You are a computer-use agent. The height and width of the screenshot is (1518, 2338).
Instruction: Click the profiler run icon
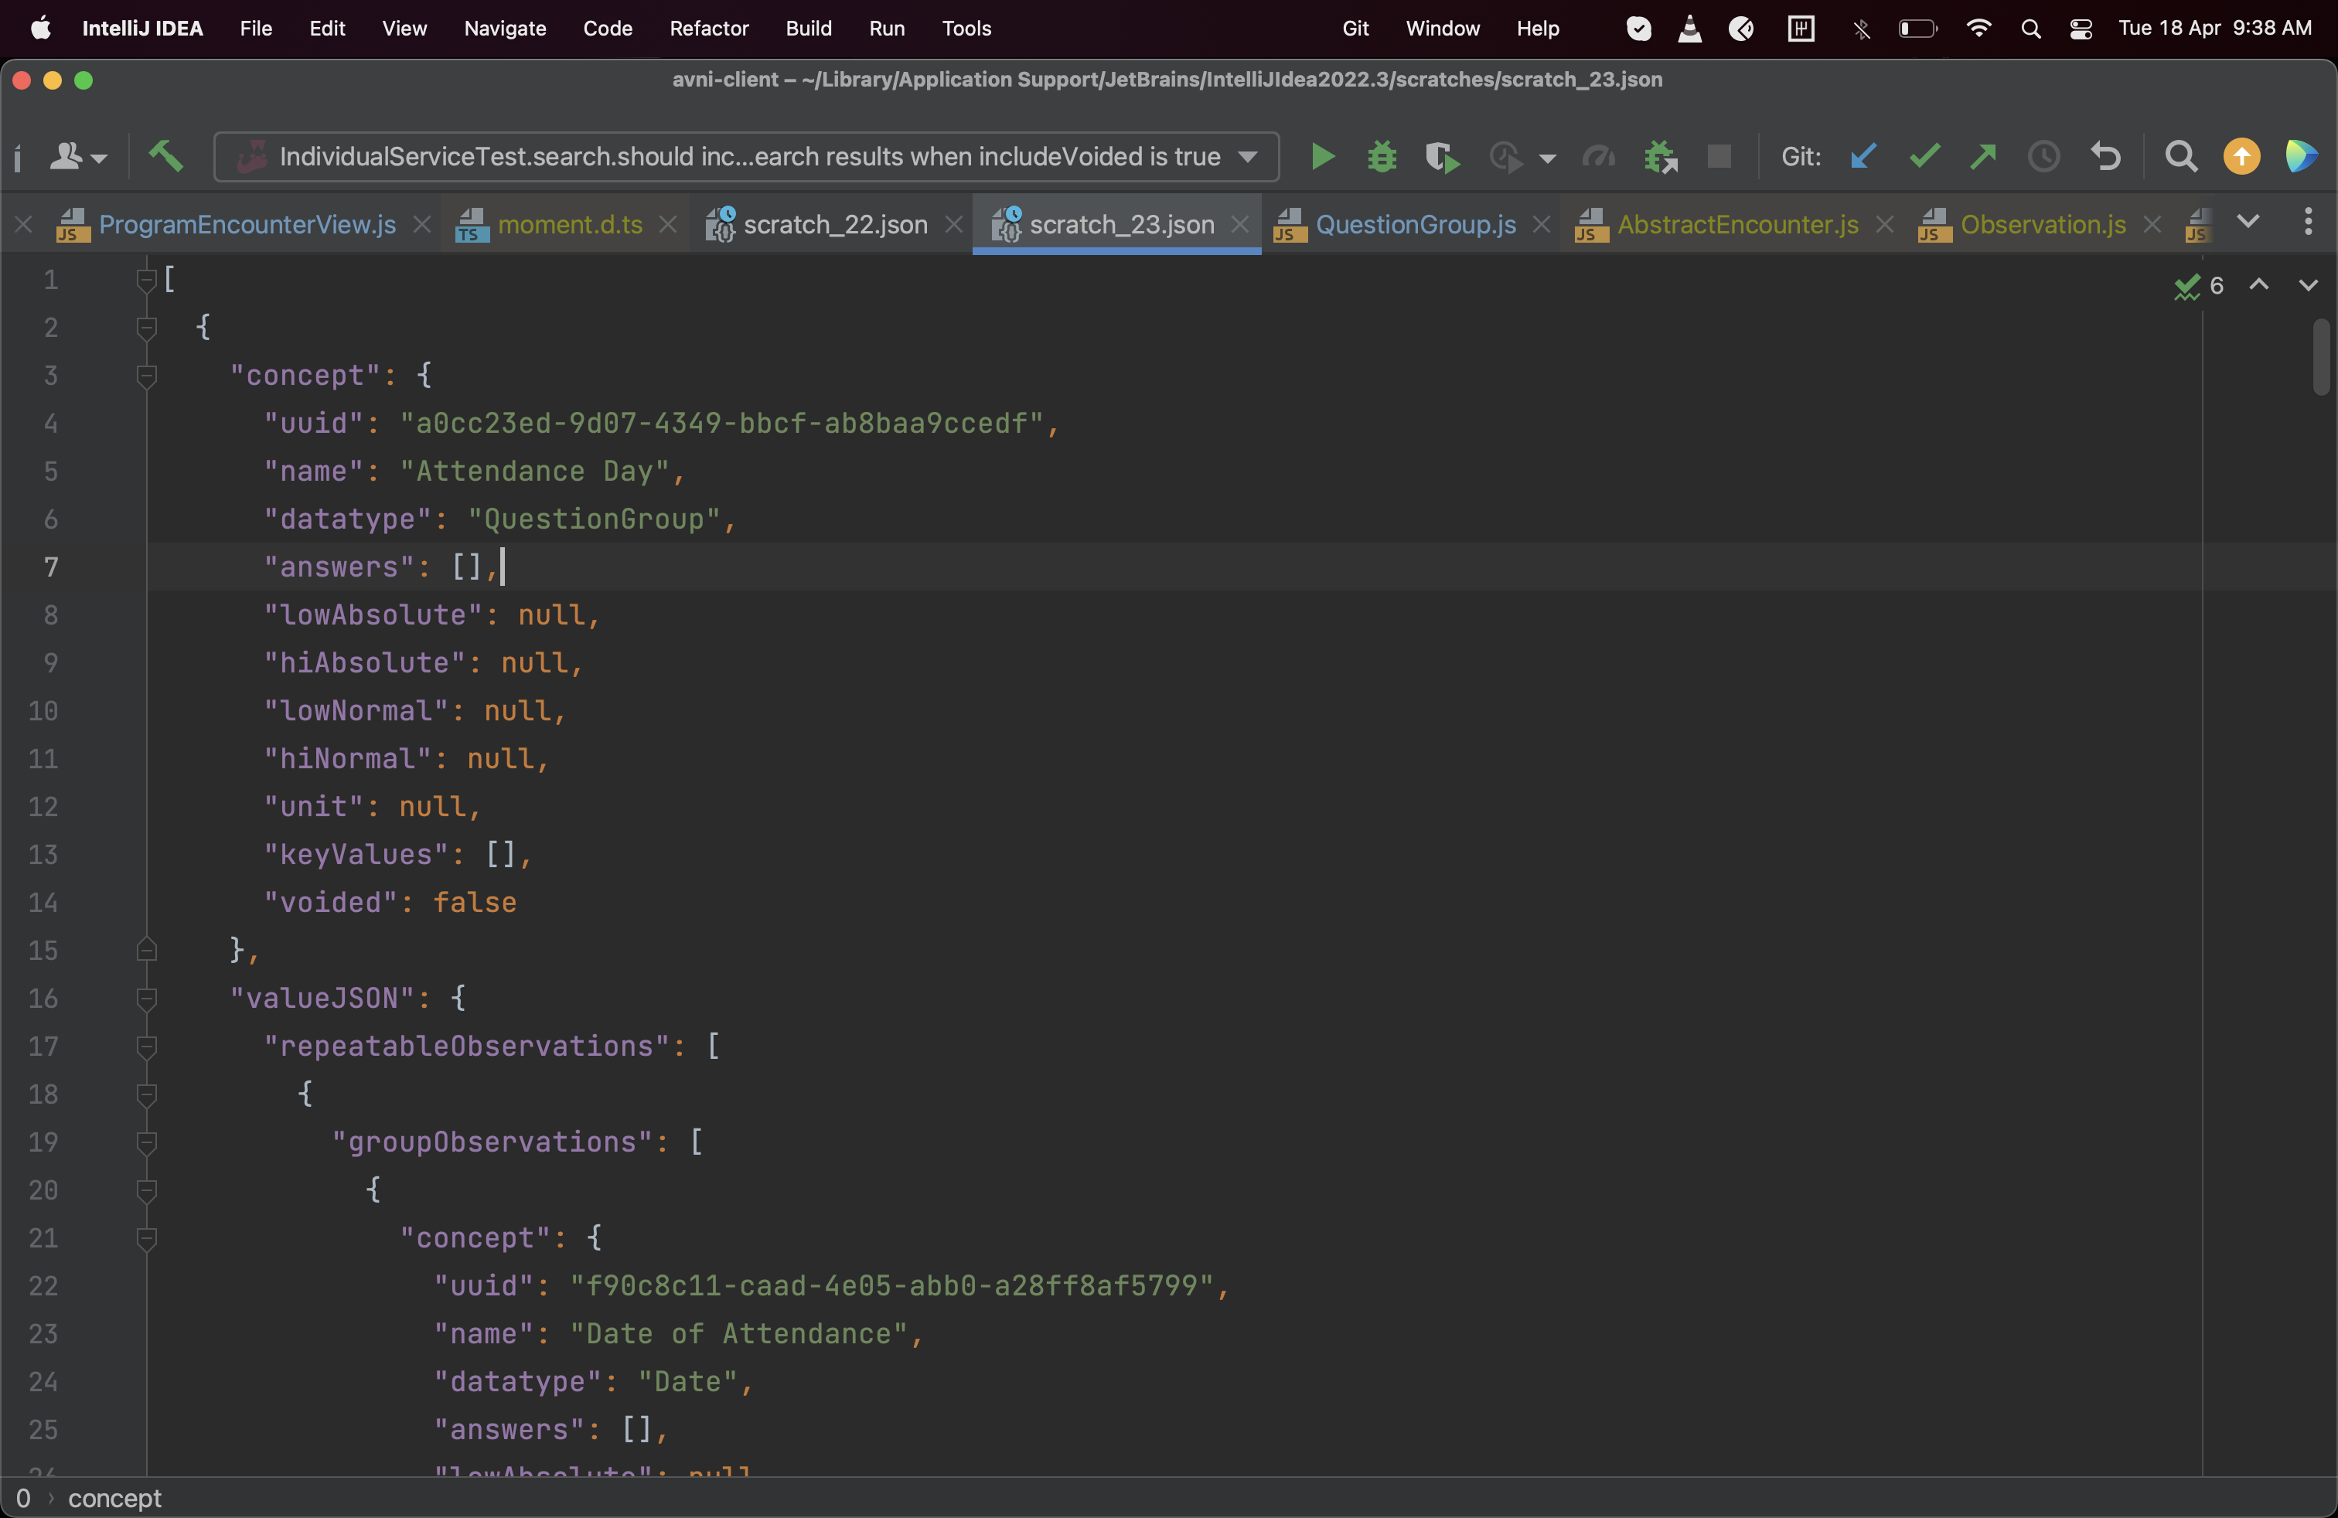pos(1505,157)
